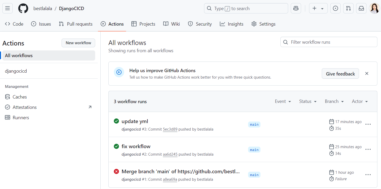Go to the Issues tab
This screenshot has width=381, height=189.
(x=41, y=24)
